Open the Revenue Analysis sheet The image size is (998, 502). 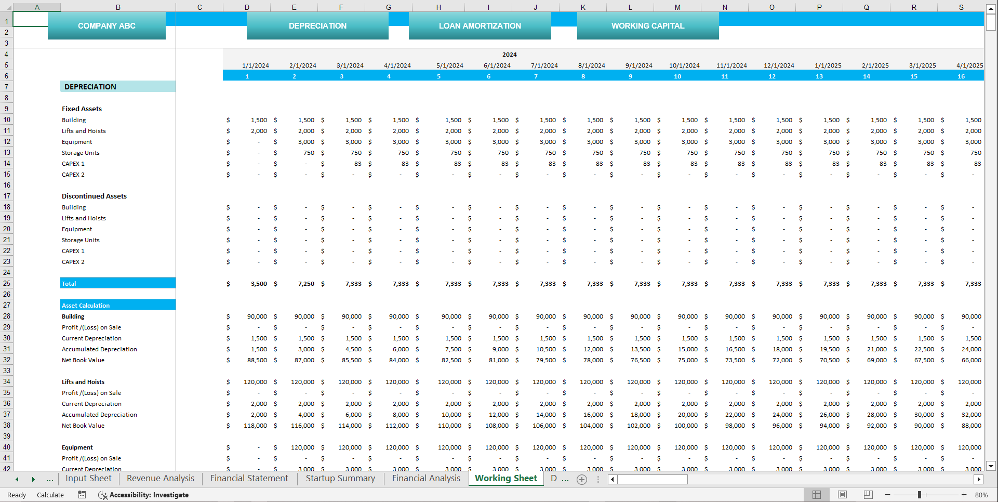159,478
